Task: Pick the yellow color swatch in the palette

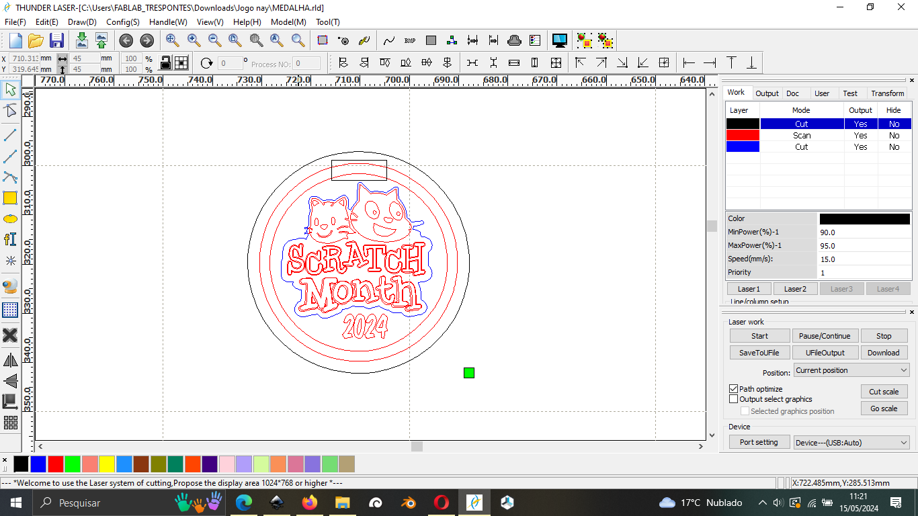Action: (106, 464)
